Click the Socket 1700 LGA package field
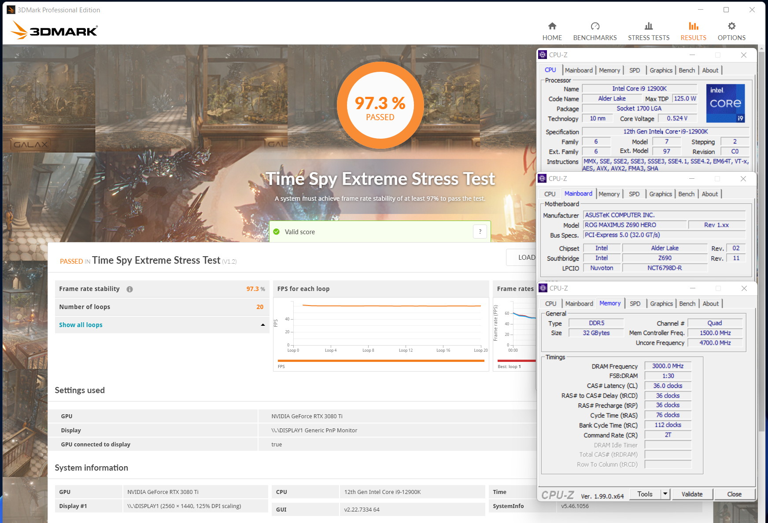Image resolution: width=768 pixels, height=523 pixels. pos(639,108)
